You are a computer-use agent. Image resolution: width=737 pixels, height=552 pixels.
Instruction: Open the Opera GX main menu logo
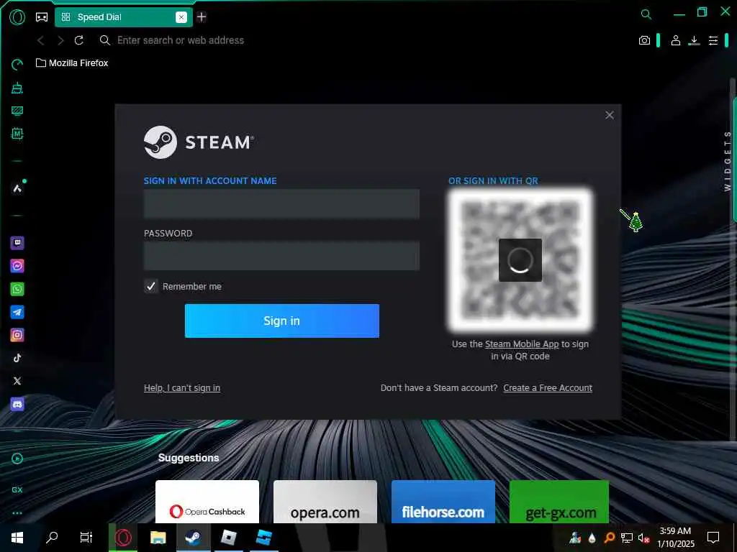click(x=17, y=17)
